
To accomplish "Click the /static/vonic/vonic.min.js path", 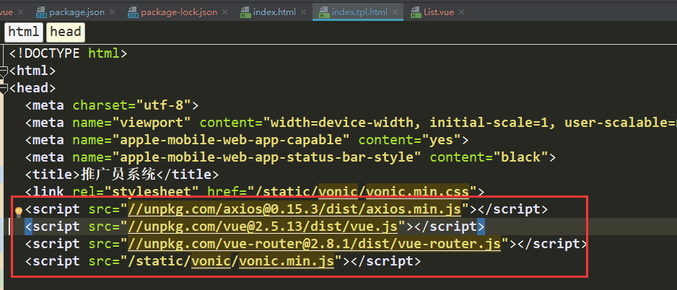I will tap(231, 261).
